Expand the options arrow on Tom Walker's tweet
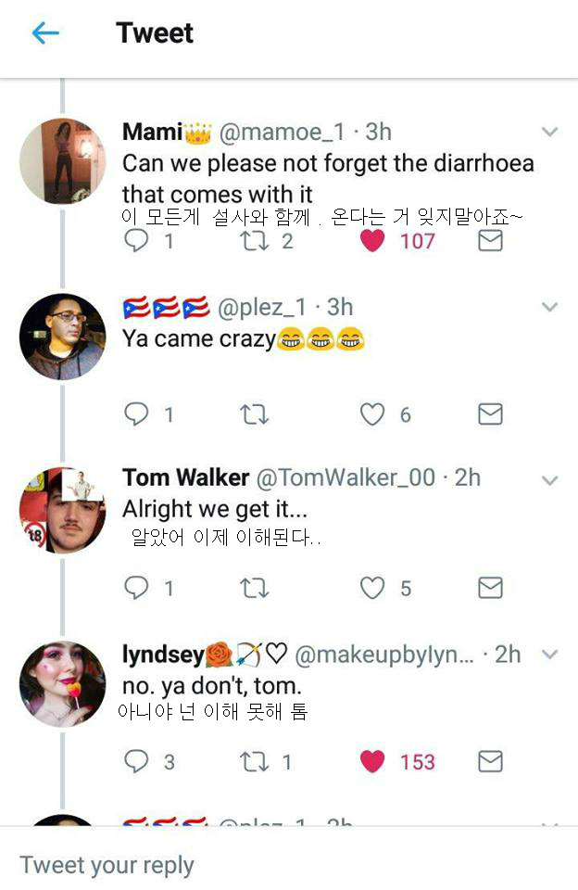The width and height of the screenshot is (578, 890). click(550, 480)
